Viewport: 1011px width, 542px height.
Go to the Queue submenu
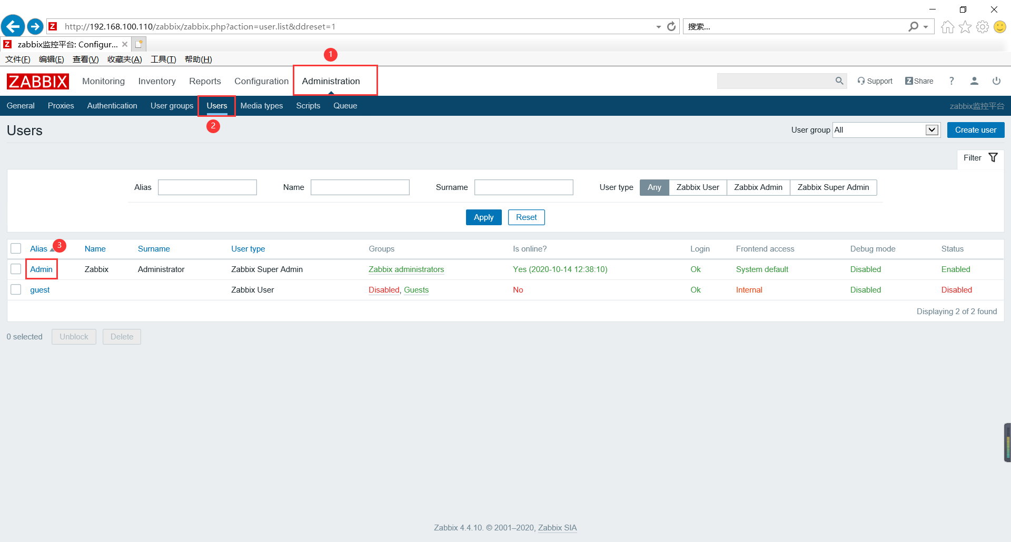click(x=345, y=106)
